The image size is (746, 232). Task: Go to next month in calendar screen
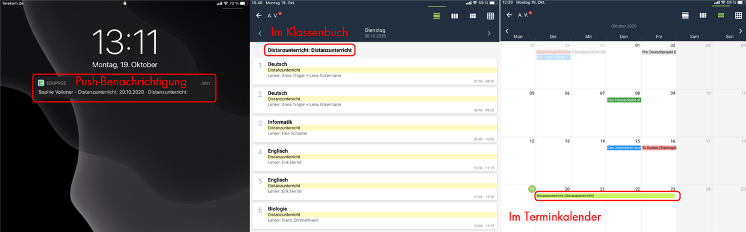[741, 31]
